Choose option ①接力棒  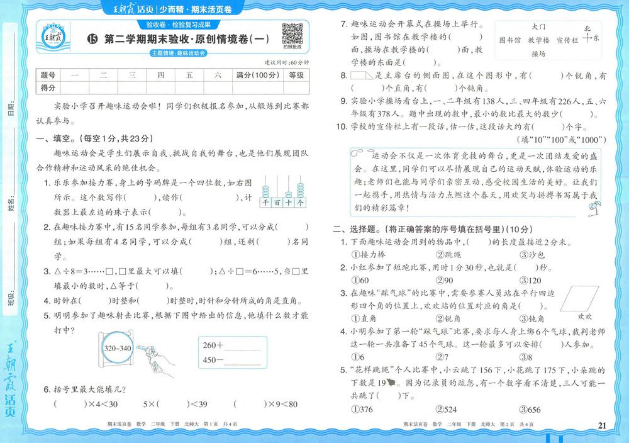[368, 254]
